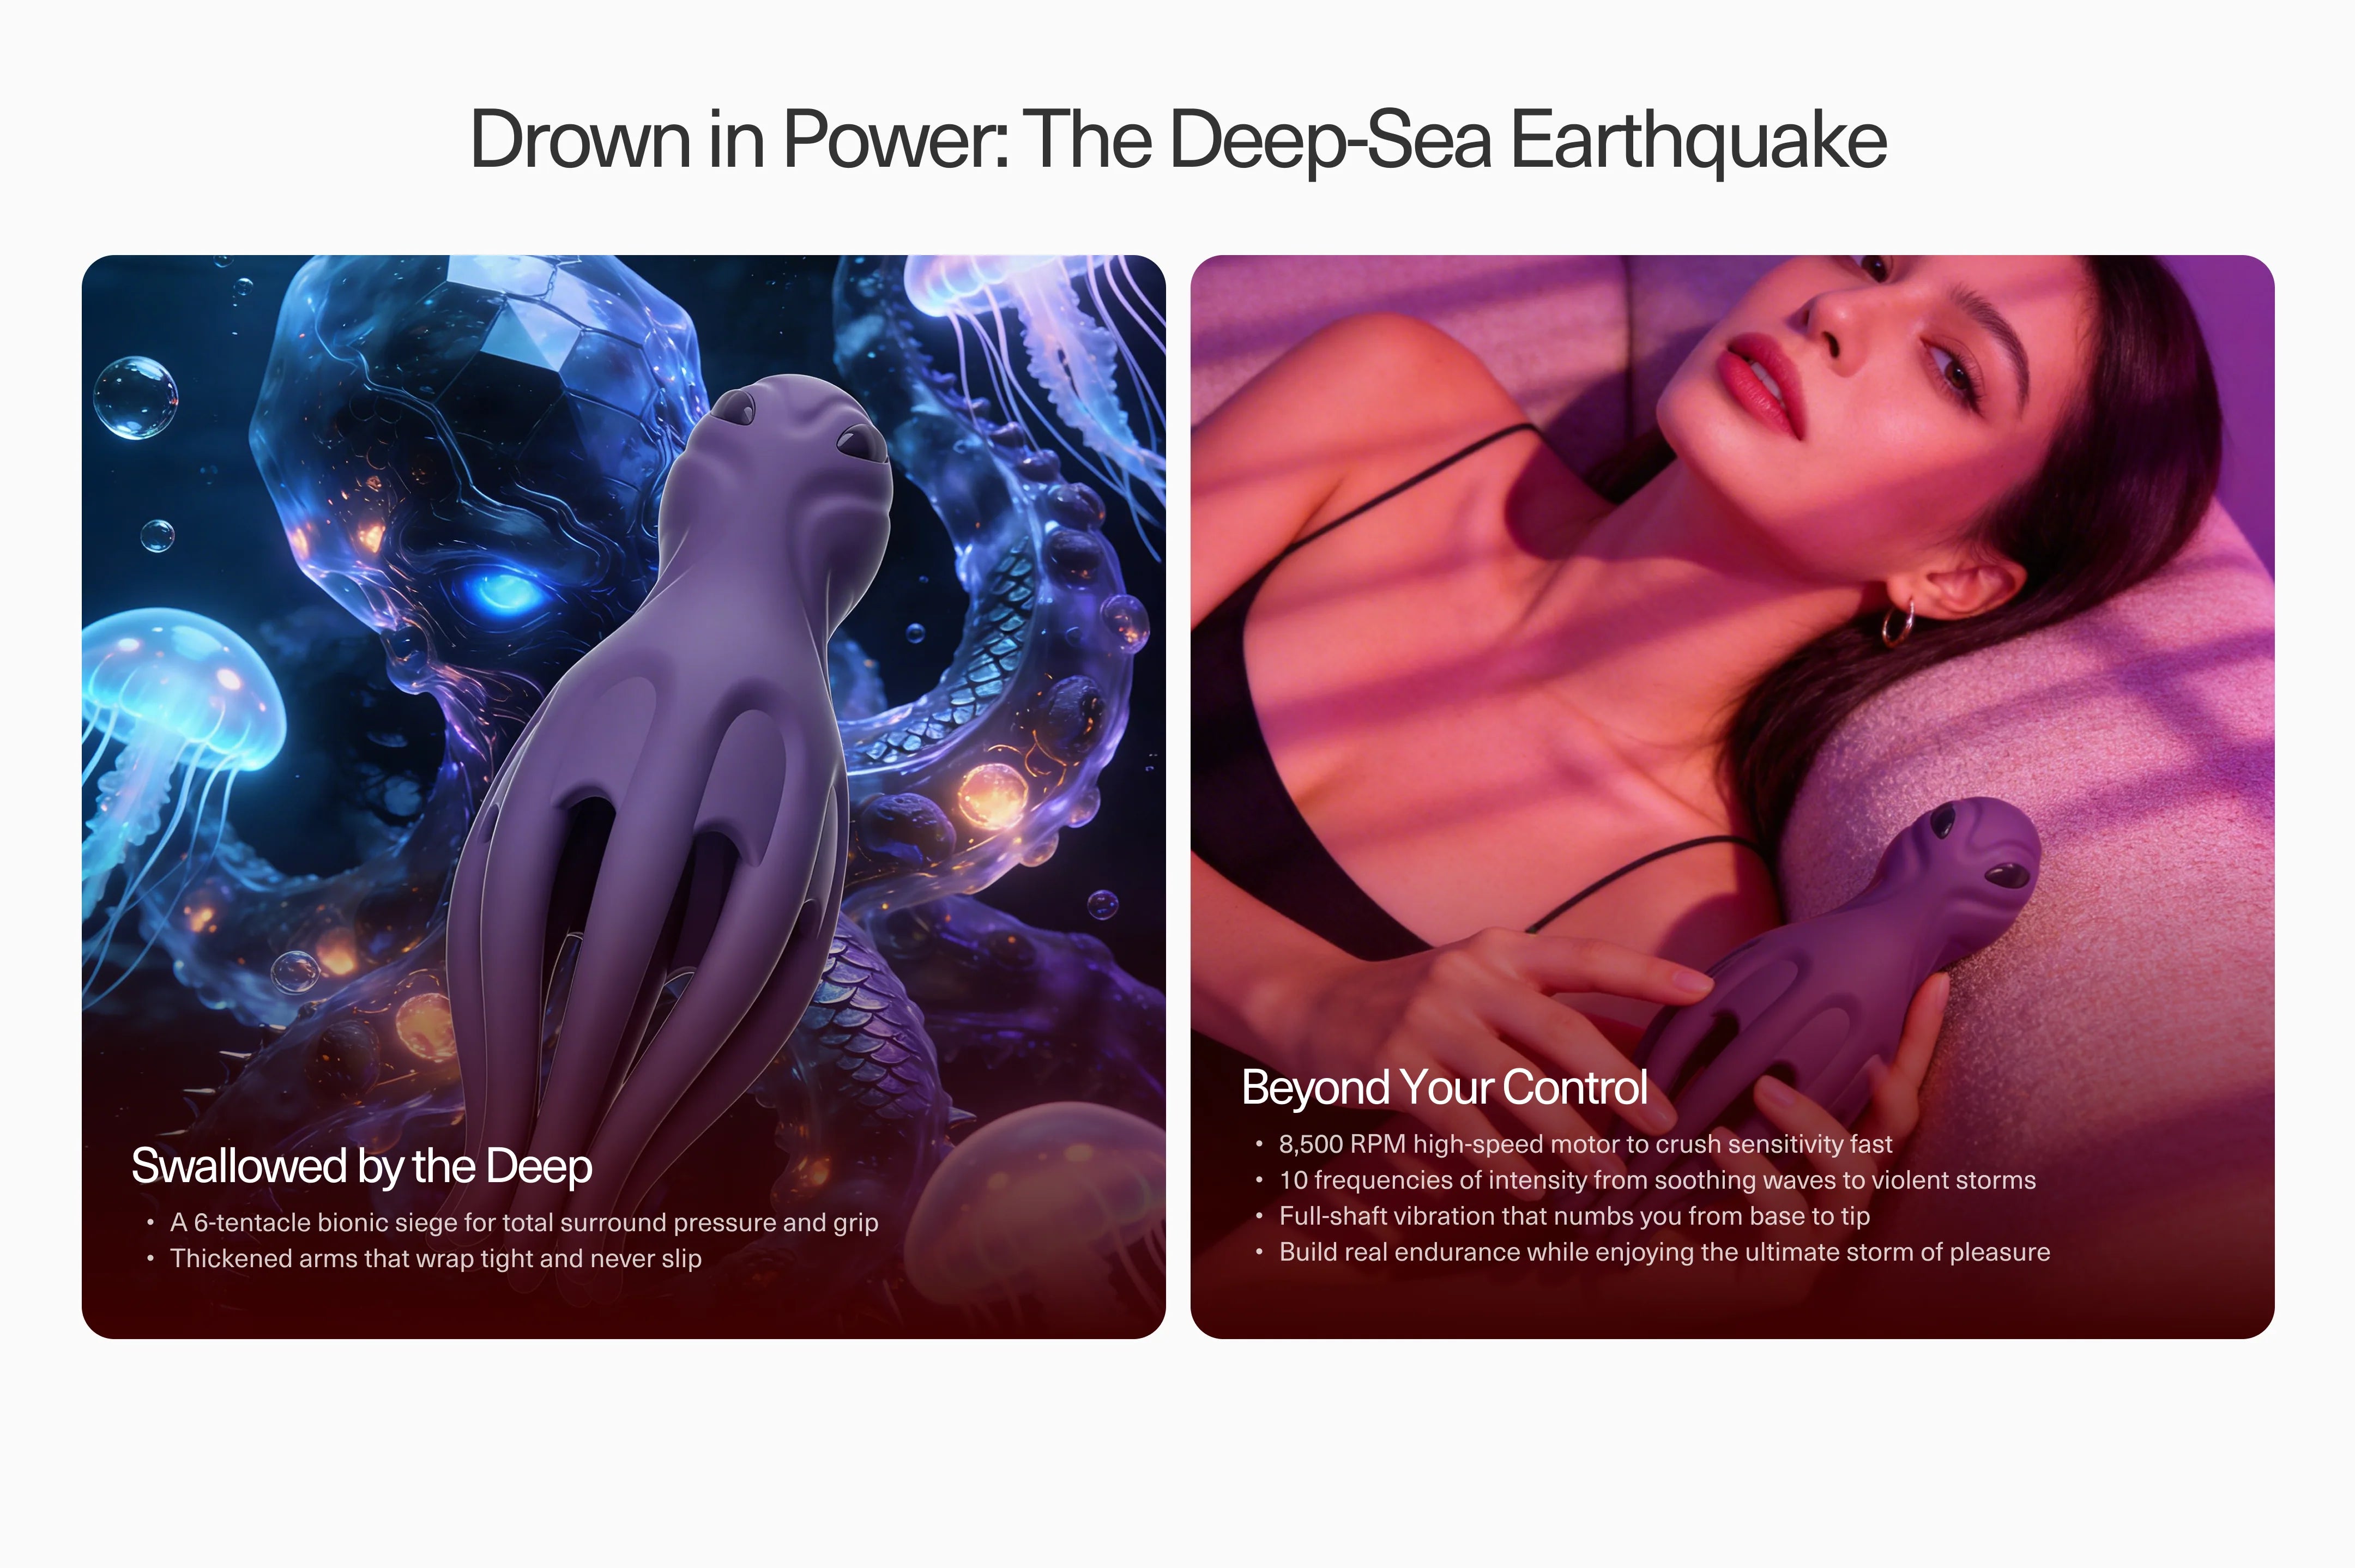Click the large bubble at top-left of underwater image

click(135, 397)
